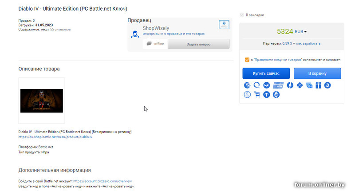355x195 pixels.
Task: Click the upload date '31.05.2023'
Action: [x=44, y=25]
